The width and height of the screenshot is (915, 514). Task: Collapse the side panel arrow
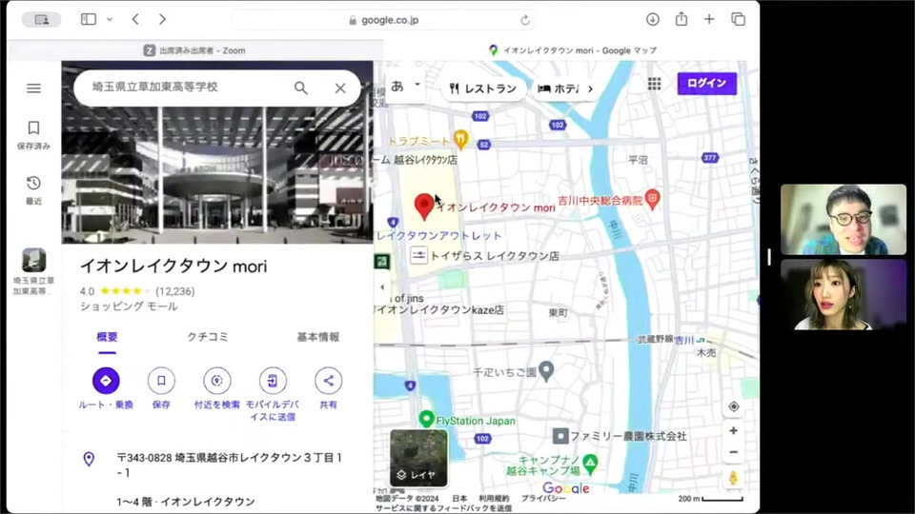381,287
